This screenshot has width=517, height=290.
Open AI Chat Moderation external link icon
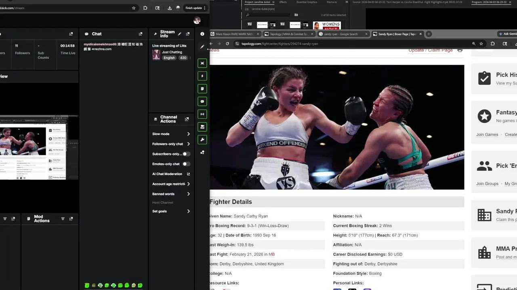[x=188, y=174]
